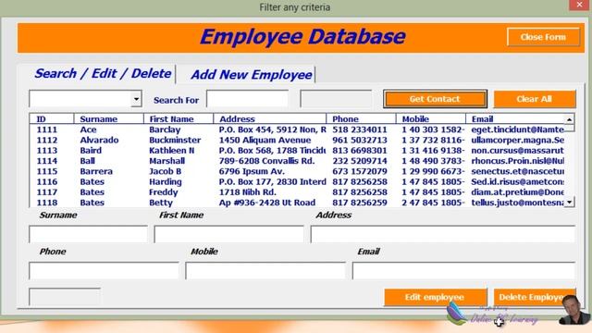Open the search criteria combo box arrow
This screenshot has width=592, height=333.
136,99
